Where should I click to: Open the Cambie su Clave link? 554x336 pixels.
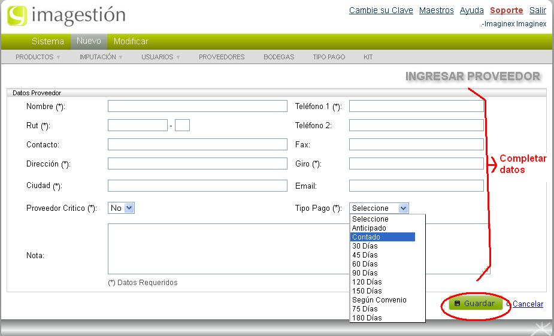pyautogui.click(x=381, y=10)
